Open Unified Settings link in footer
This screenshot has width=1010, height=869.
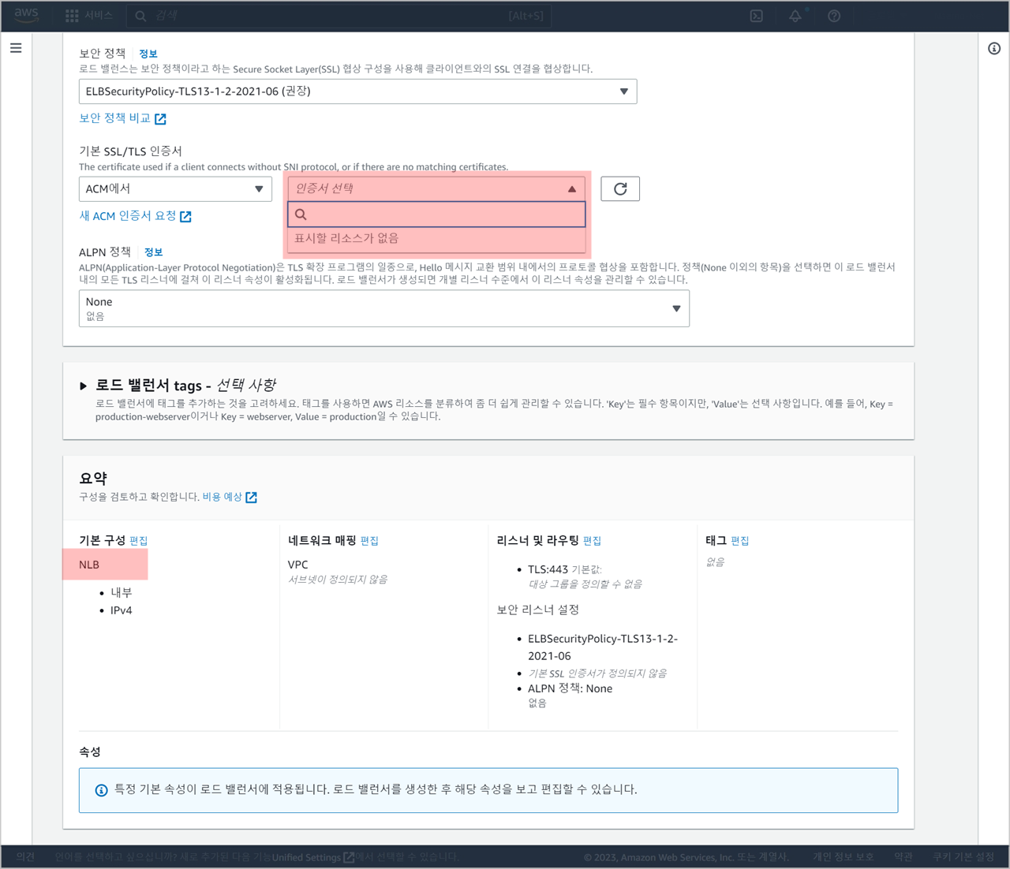pyautogui.click(x=312, y=857)
